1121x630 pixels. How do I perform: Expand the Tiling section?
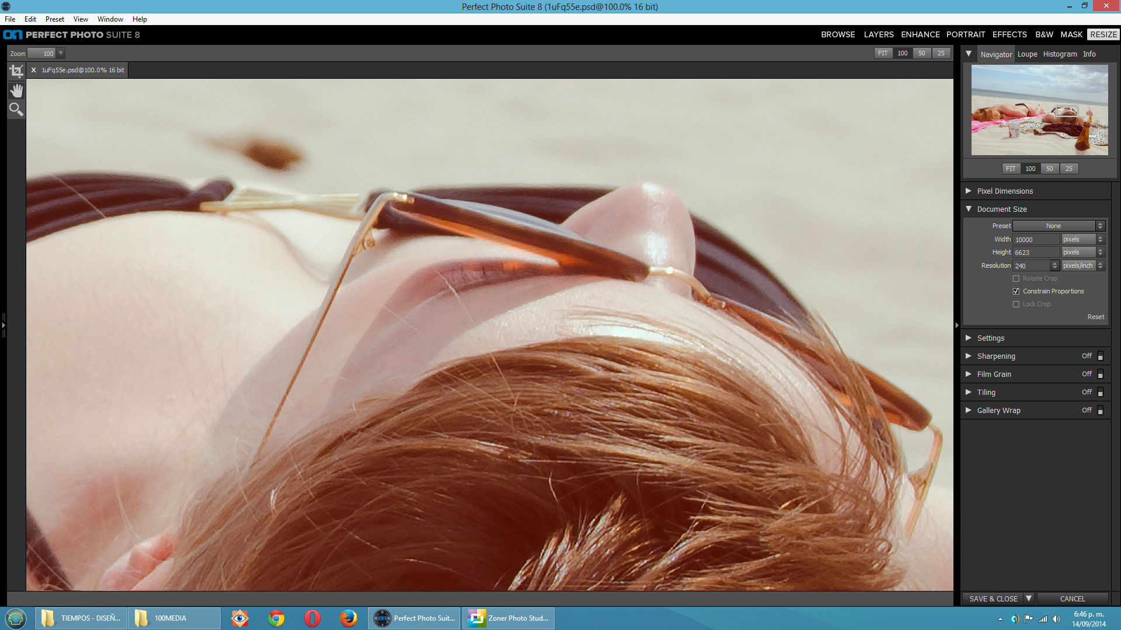pos(969,392)
